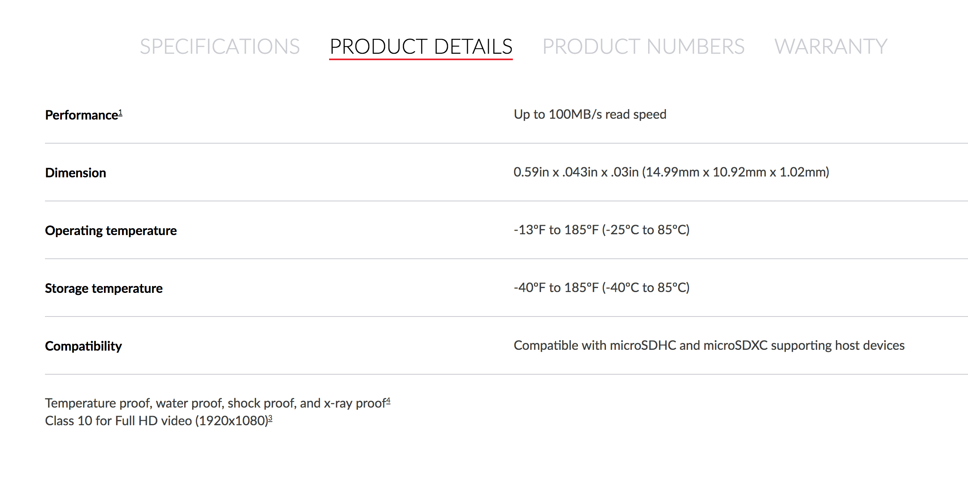This screenshot has height=487, width=968.
Task: Click the read speed value text
Action: (x=590, y=114)
